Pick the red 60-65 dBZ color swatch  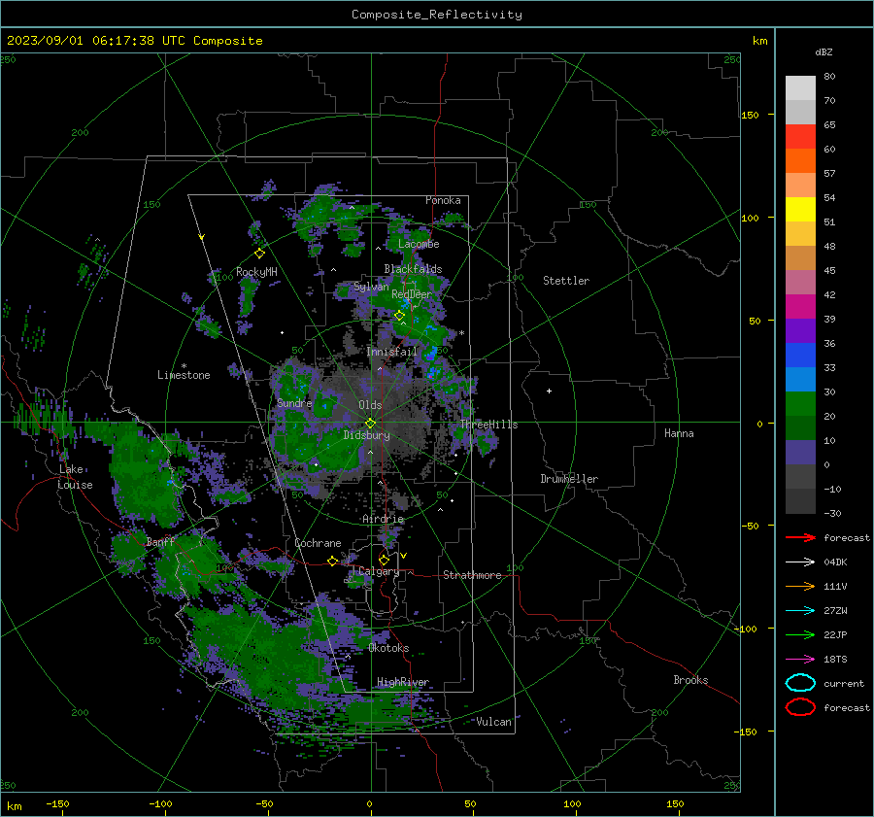coord(800,137)
